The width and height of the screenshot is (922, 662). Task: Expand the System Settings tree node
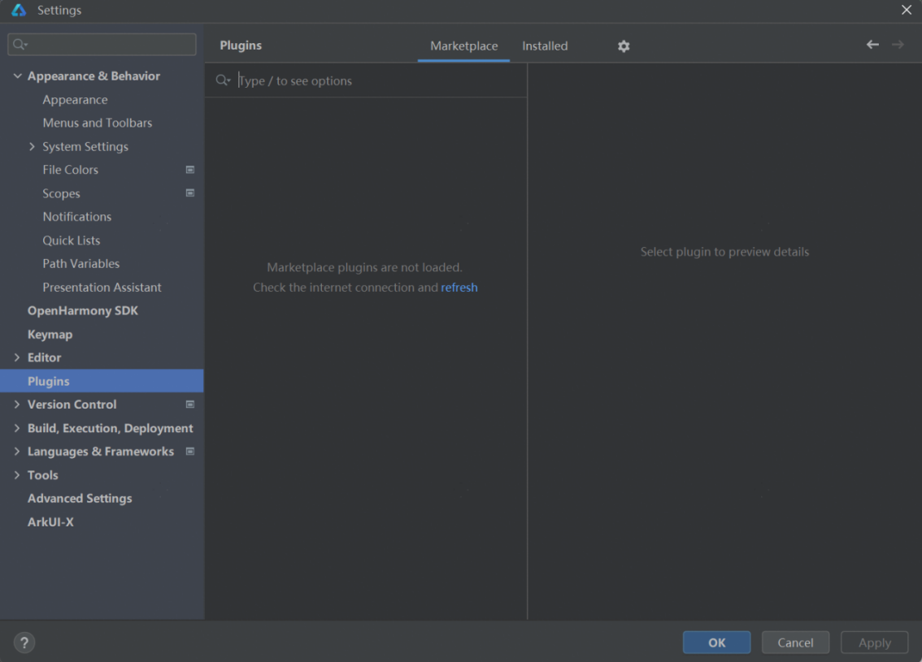[33, 147]
